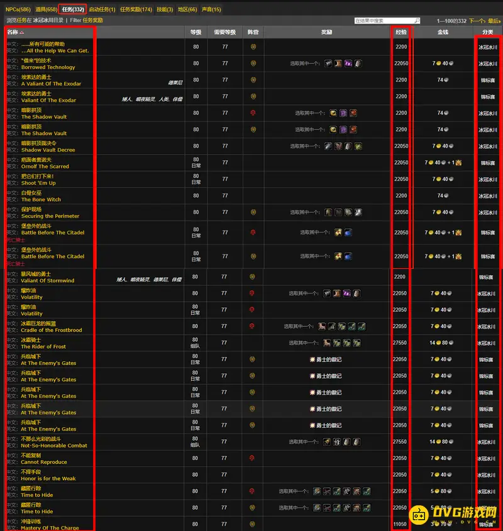Open the 道具(658) tab
Image resolution: width=503 pixels, height=531 pixels.
tap(47, 9)
